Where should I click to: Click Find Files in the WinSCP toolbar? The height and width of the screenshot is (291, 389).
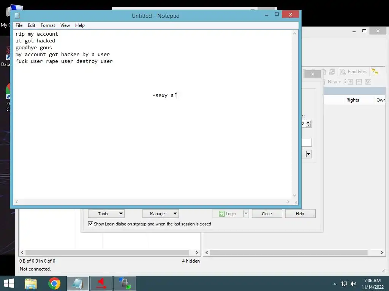point(354,72)
